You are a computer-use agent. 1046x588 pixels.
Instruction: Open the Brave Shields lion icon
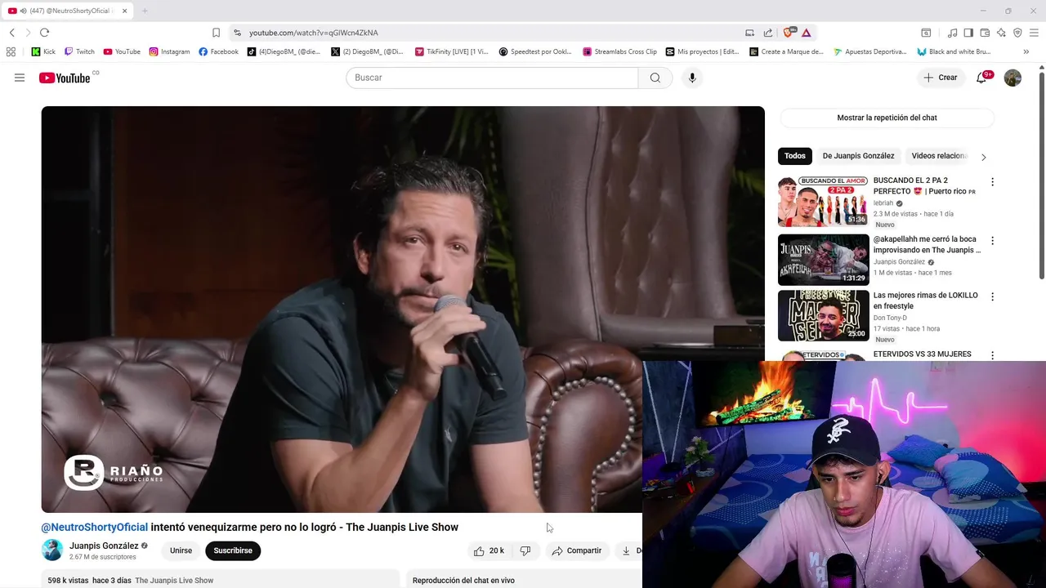coord(789,33)
